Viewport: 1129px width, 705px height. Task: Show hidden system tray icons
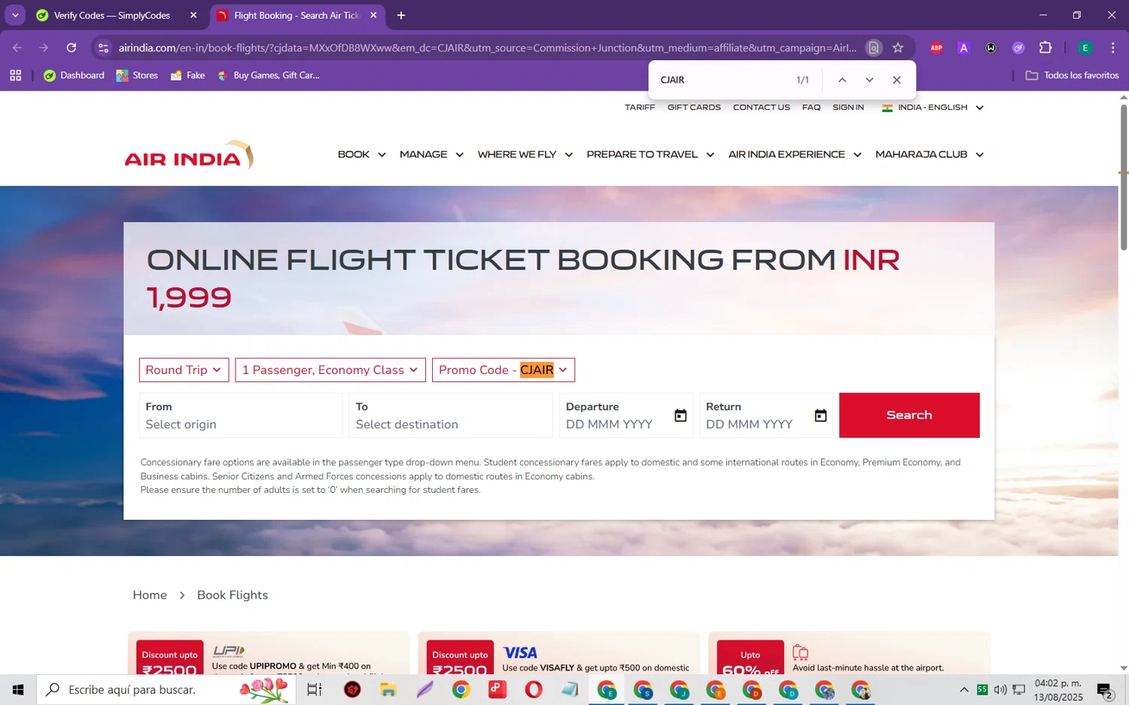964,689
